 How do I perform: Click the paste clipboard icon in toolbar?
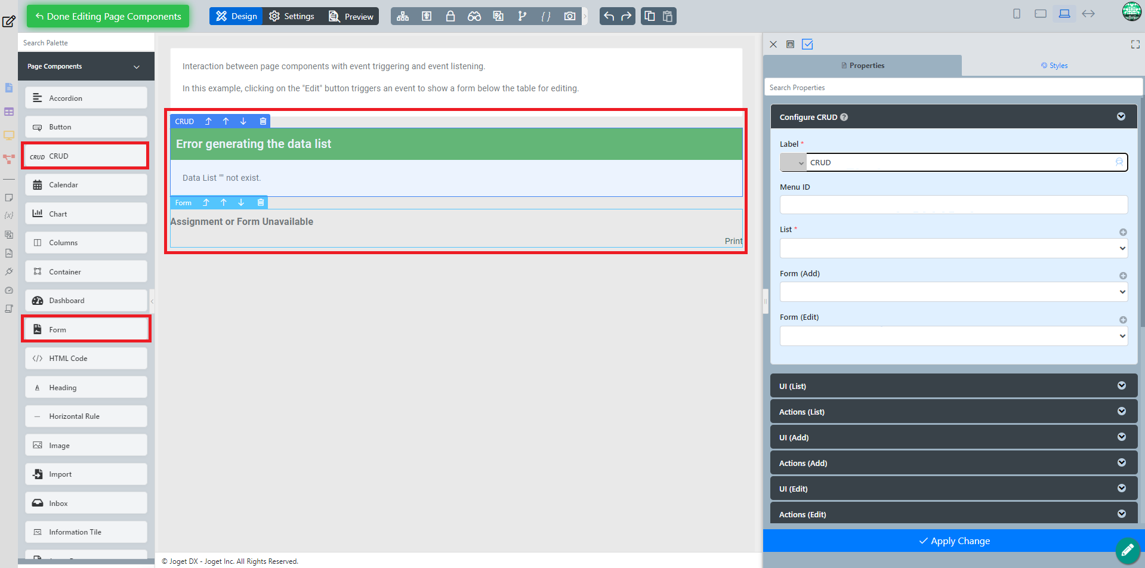pos(668,16)
